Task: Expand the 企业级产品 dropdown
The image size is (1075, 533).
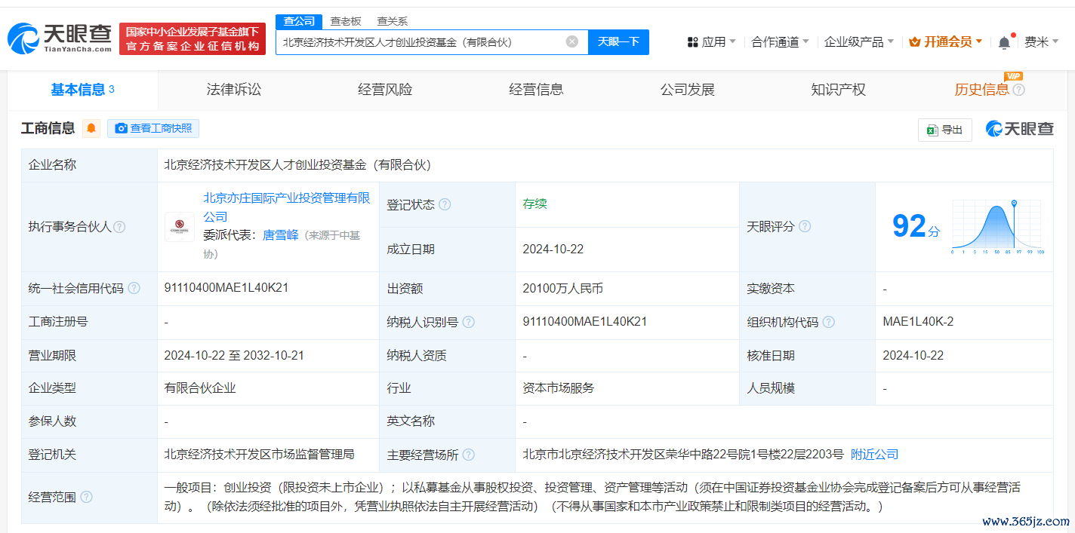Action: 858,42
